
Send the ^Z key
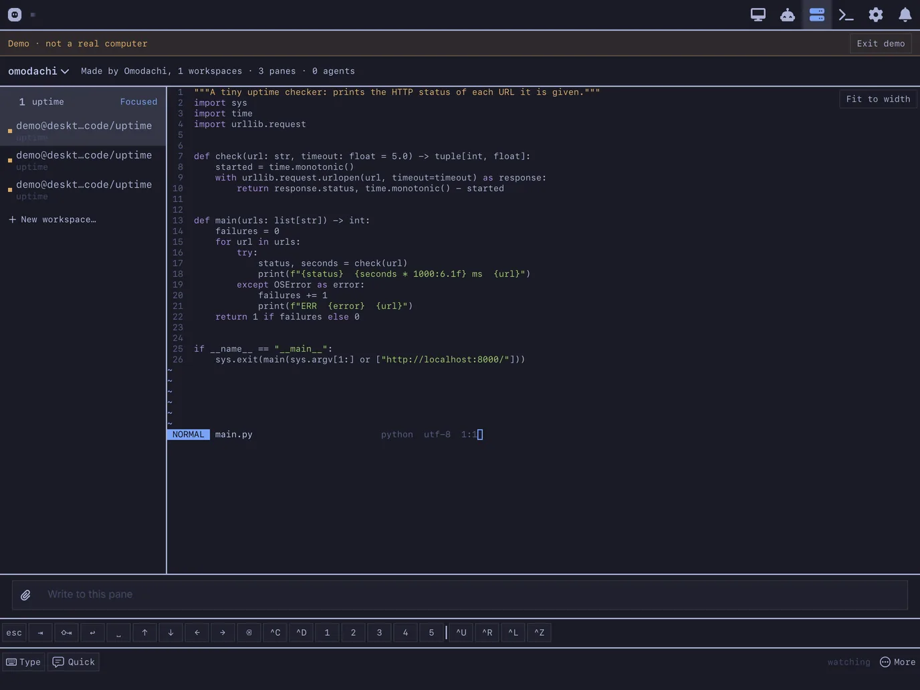(539, 632)
